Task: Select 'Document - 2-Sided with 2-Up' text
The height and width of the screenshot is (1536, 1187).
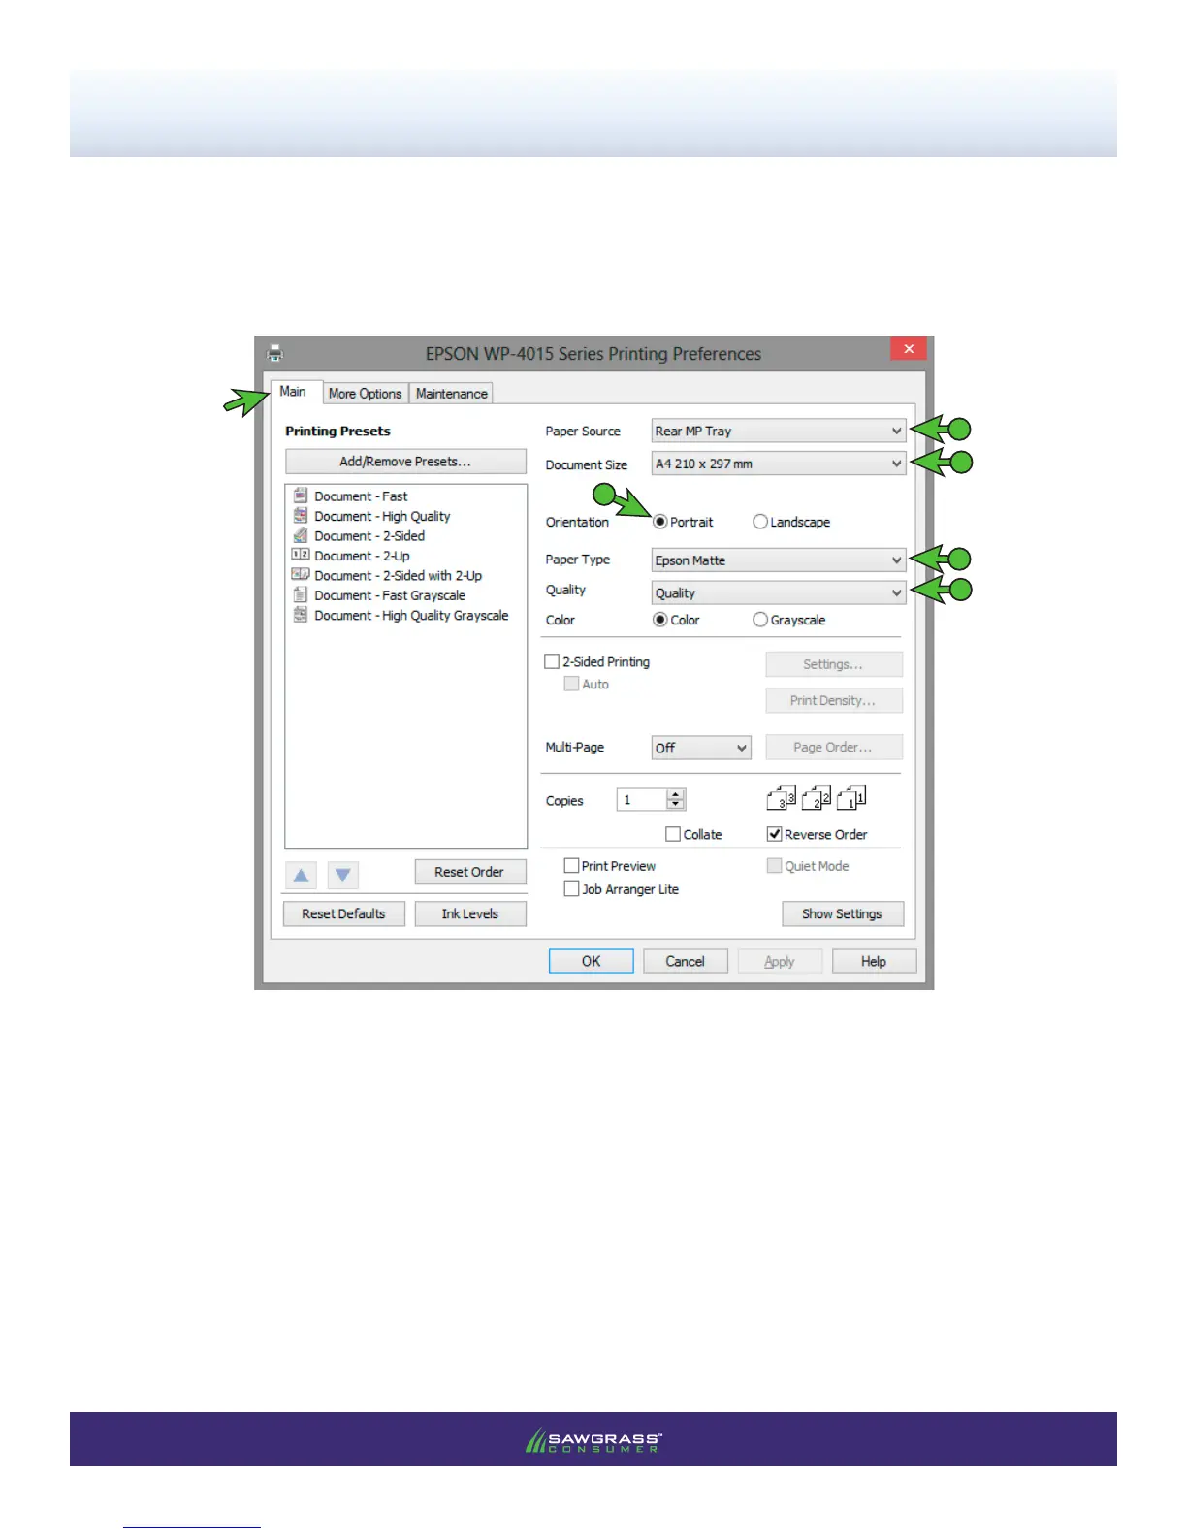Action: point(398,575)
